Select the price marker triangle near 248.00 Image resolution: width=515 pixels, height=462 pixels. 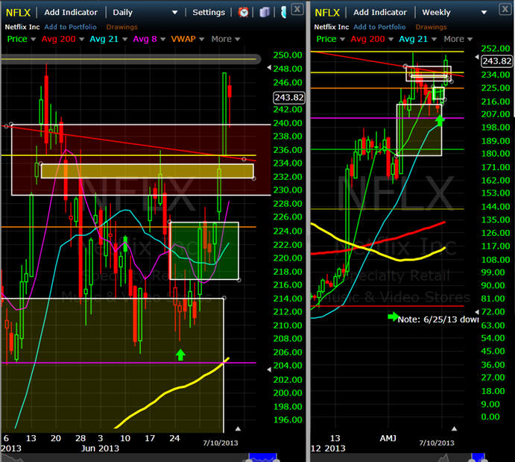(x=269, y=68)
